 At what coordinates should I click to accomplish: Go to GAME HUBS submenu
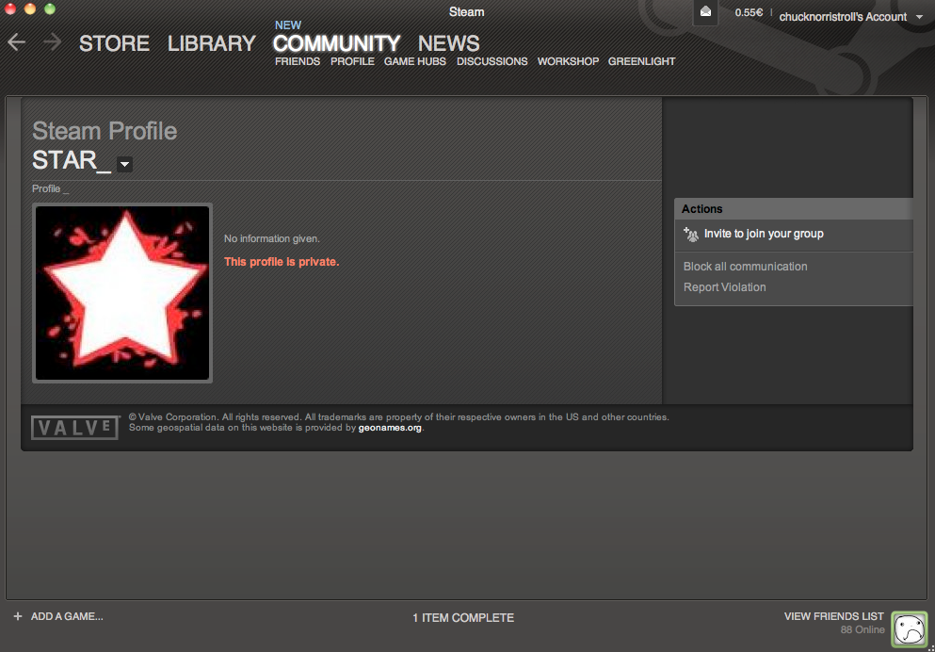coord(415,61)
